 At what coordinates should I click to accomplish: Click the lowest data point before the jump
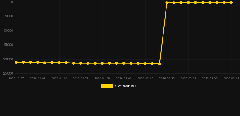point(159,64)
